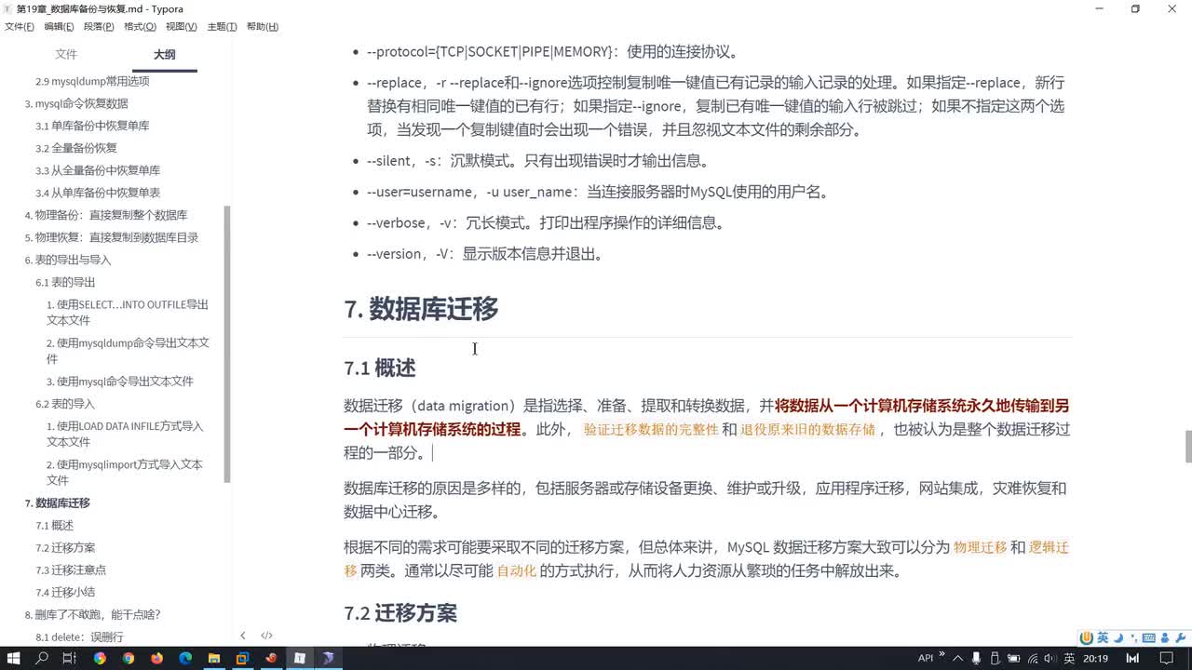Click the USB device tray icon
Viewport: 1192px width, 670px height.
pos(995,658)
